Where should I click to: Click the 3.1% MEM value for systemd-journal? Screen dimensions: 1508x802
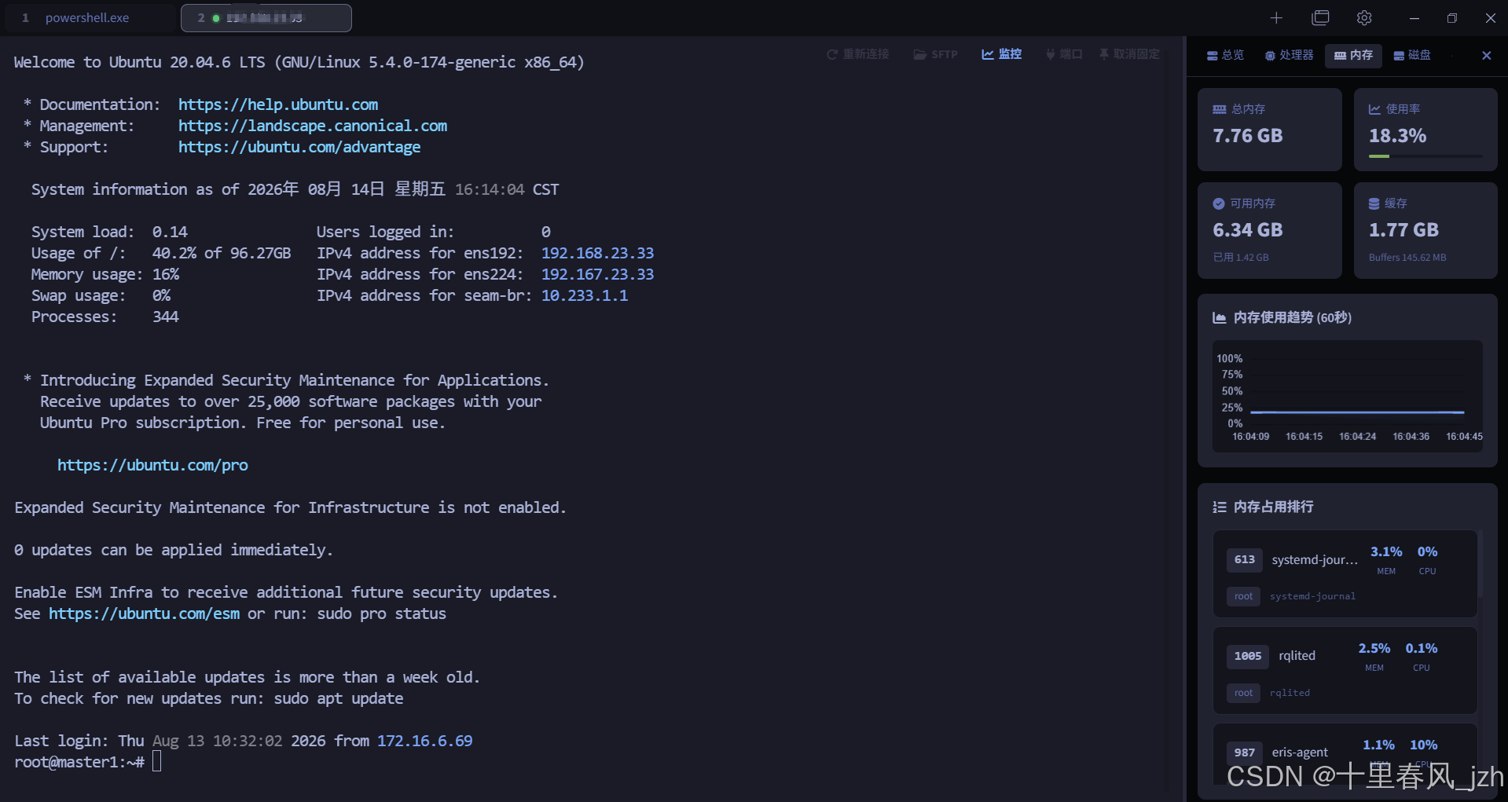1386,551
